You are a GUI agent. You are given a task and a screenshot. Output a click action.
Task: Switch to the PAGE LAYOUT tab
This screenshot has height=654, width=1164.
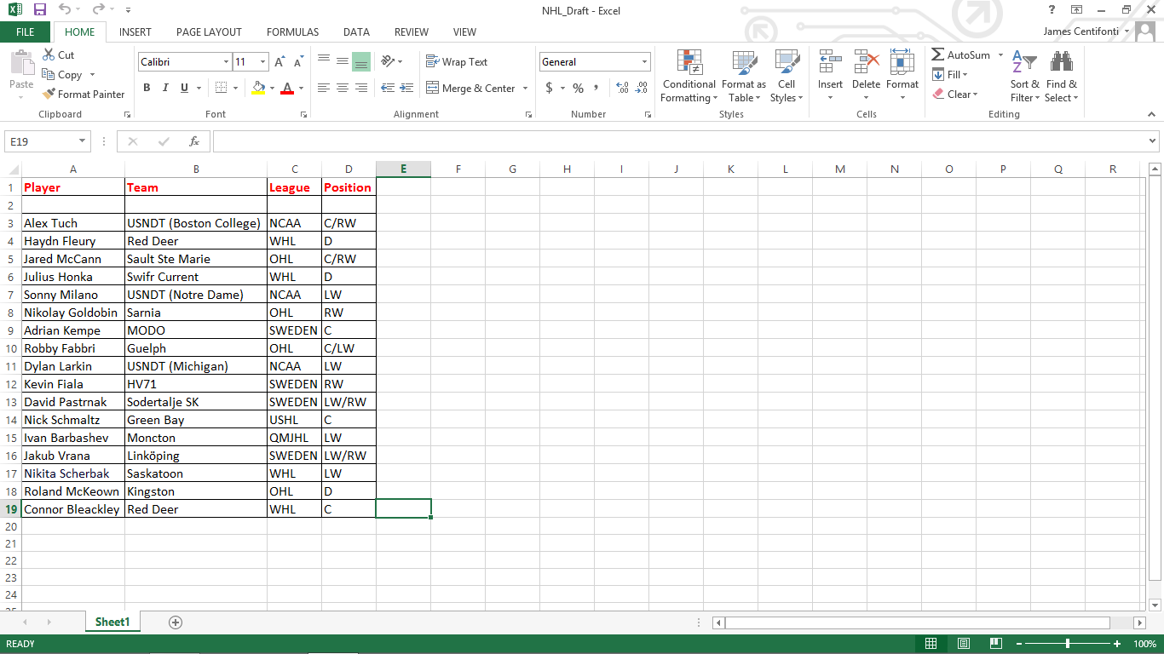(x=209, y=32)
